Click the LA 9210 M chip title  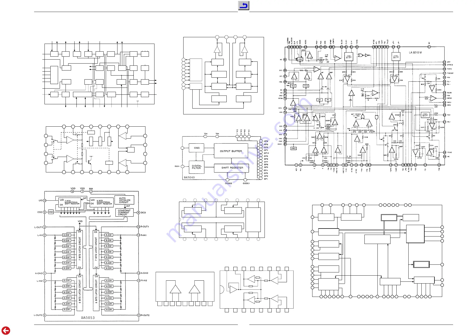415,53
